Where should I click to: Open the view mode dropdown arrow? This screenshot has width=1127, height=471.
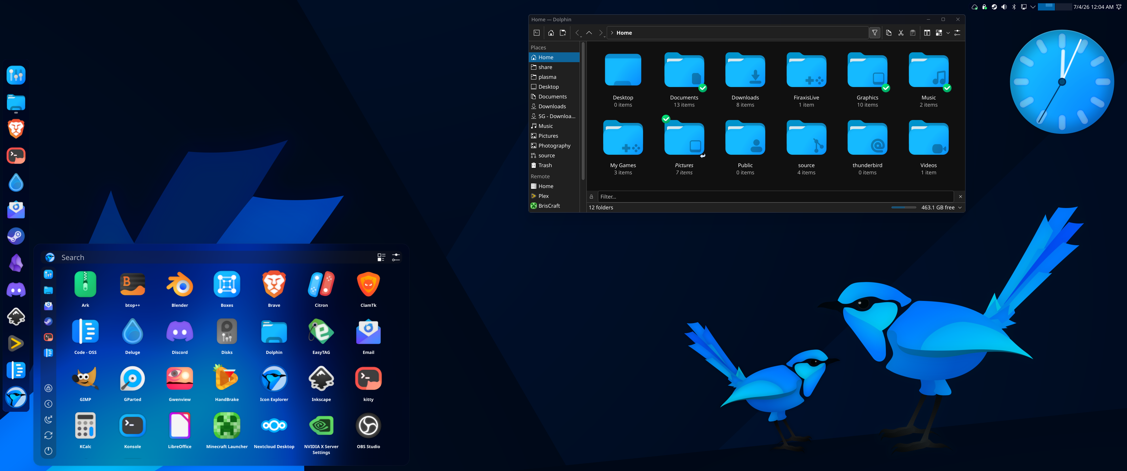[x=948, y=33]
